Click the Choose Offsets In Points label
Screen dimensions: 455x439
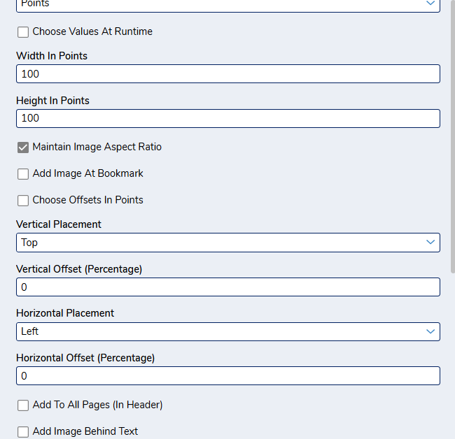coord(87,200)
